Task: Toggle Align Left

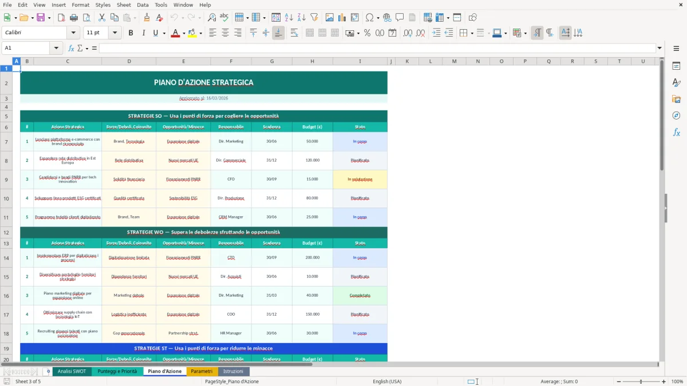Action: [x=213, y=33]
